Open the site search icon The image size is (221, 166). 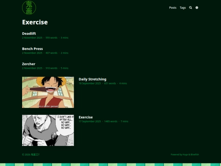190,8
